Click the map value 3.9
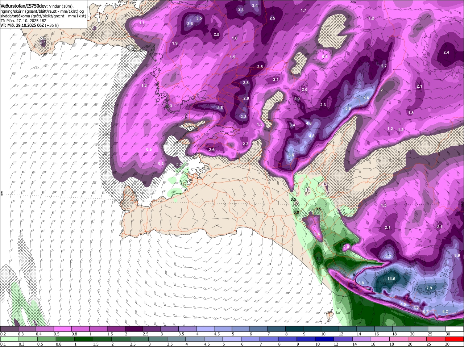This screenshot has width=464, height=347. pos(457,255)
